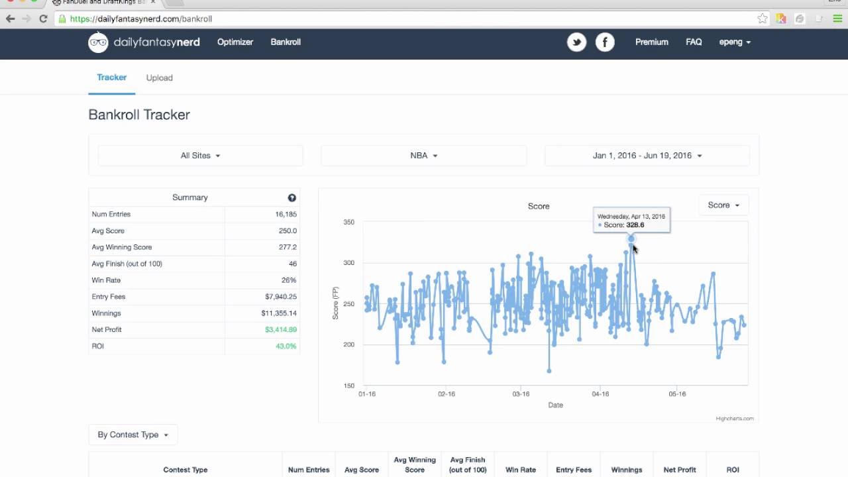
Task: Click the Num Entries column header
Action: (309, 470)
